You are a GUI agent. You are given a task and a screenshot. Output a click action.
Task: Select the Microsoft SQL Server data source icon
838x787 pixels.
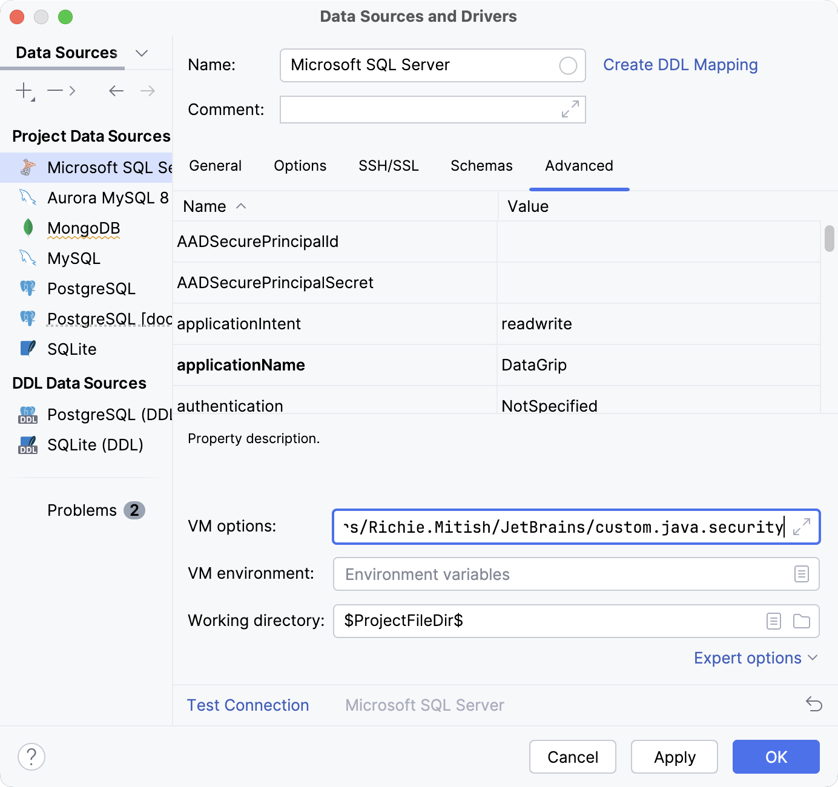(x=27, y=167)
